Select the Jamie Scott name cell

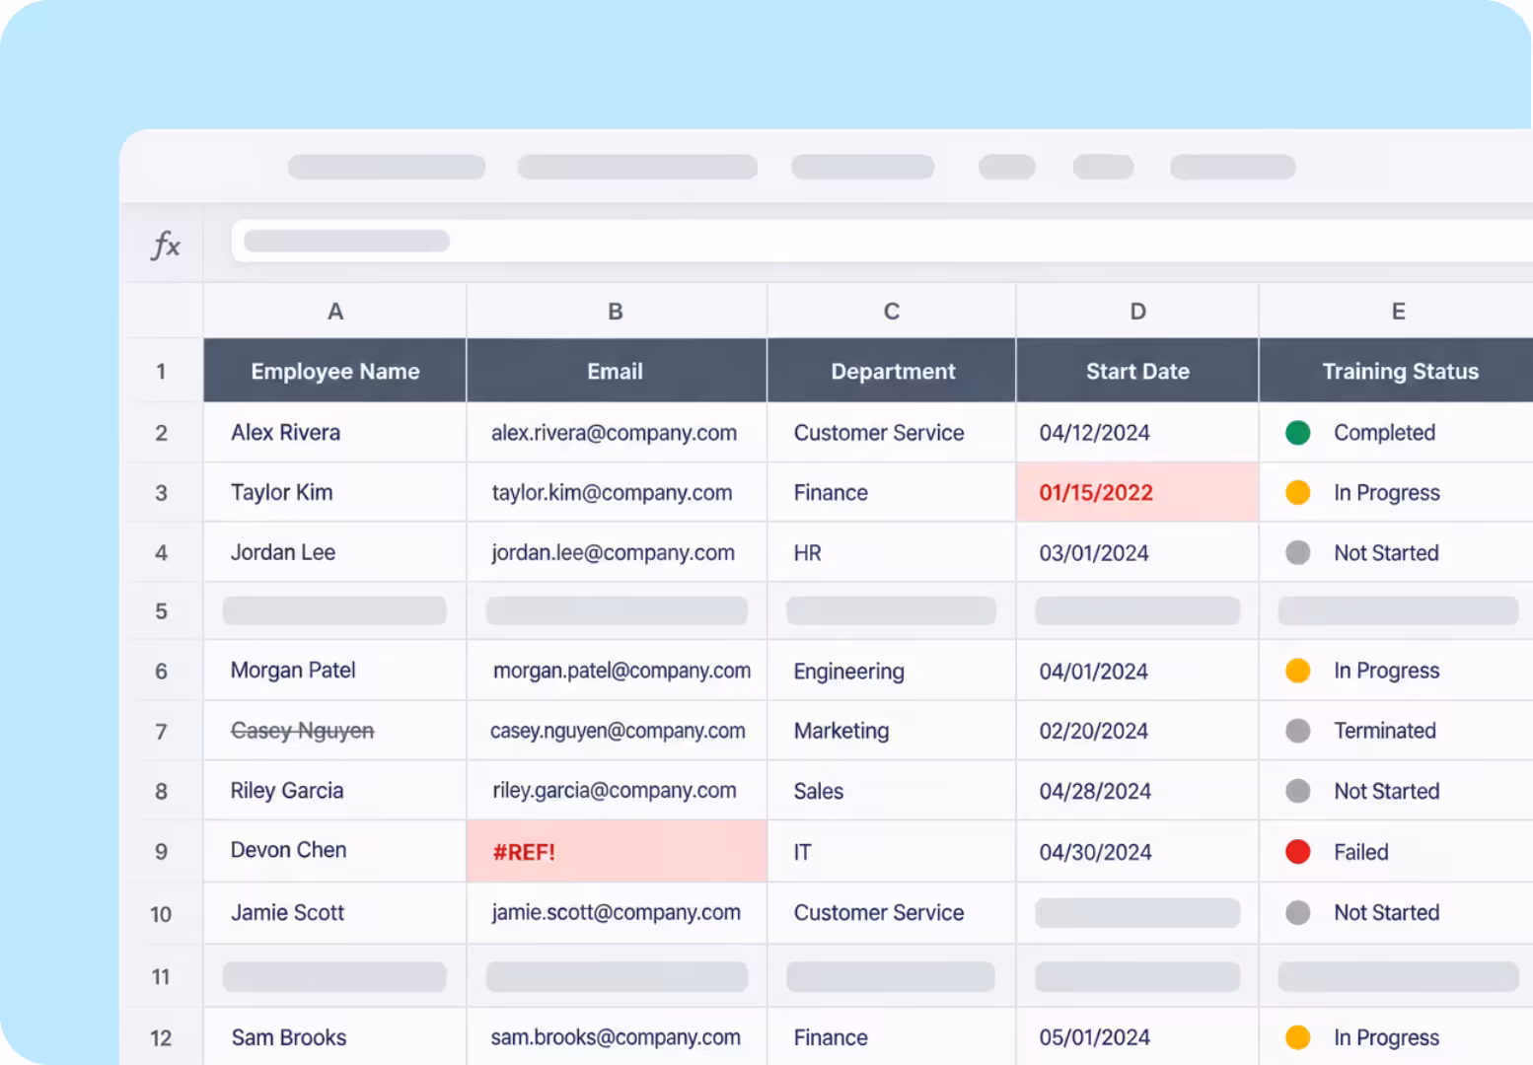click(x=335, y=913)
